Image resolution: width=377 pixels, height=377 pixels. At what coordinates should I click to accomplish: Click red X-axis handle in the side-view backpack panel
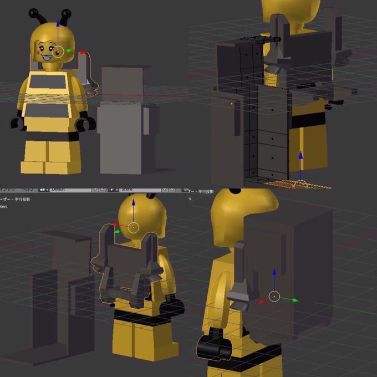tap(261, 302)
